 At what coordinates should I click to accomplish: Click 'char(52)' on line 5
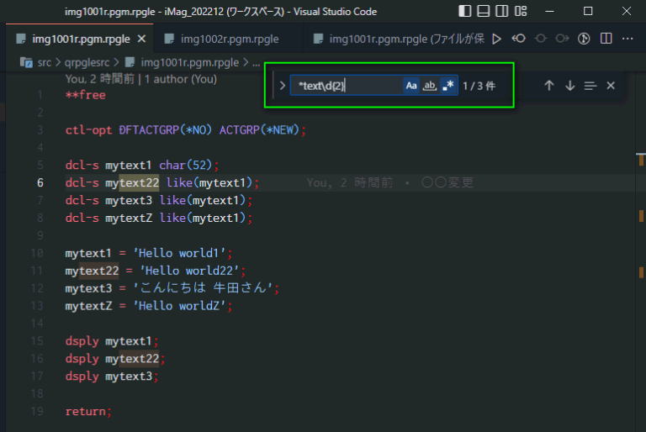[x=185, y=165]
